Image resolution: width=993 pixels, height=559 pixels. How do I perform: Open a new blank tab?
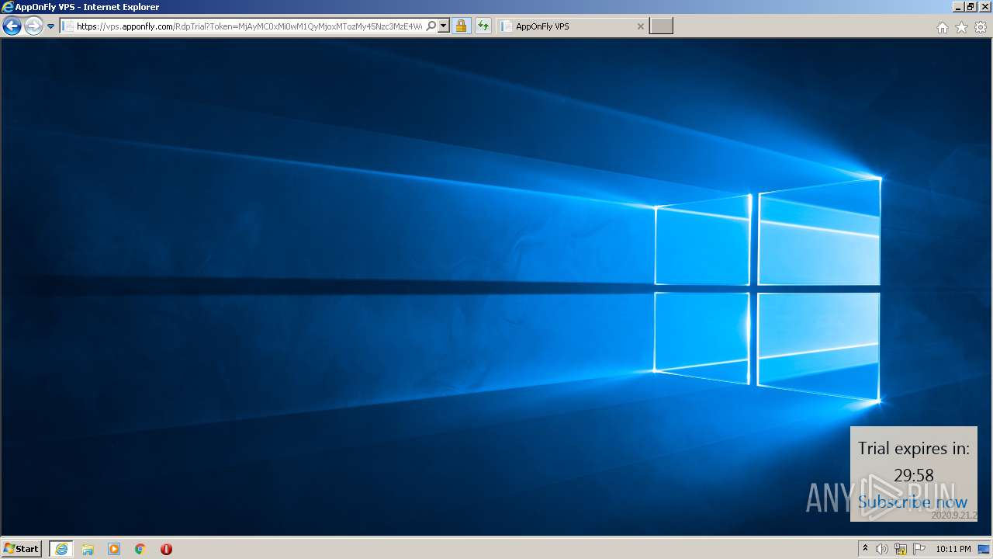coord(661,26)
